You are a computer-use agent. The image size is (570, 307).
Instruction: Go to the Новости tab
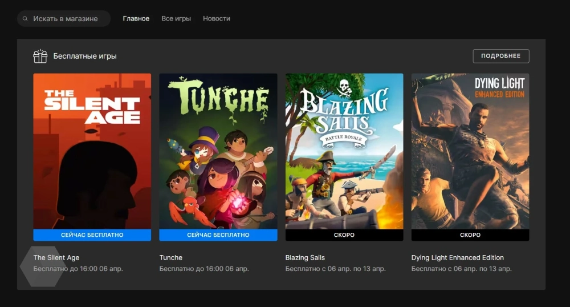[217, 19]
